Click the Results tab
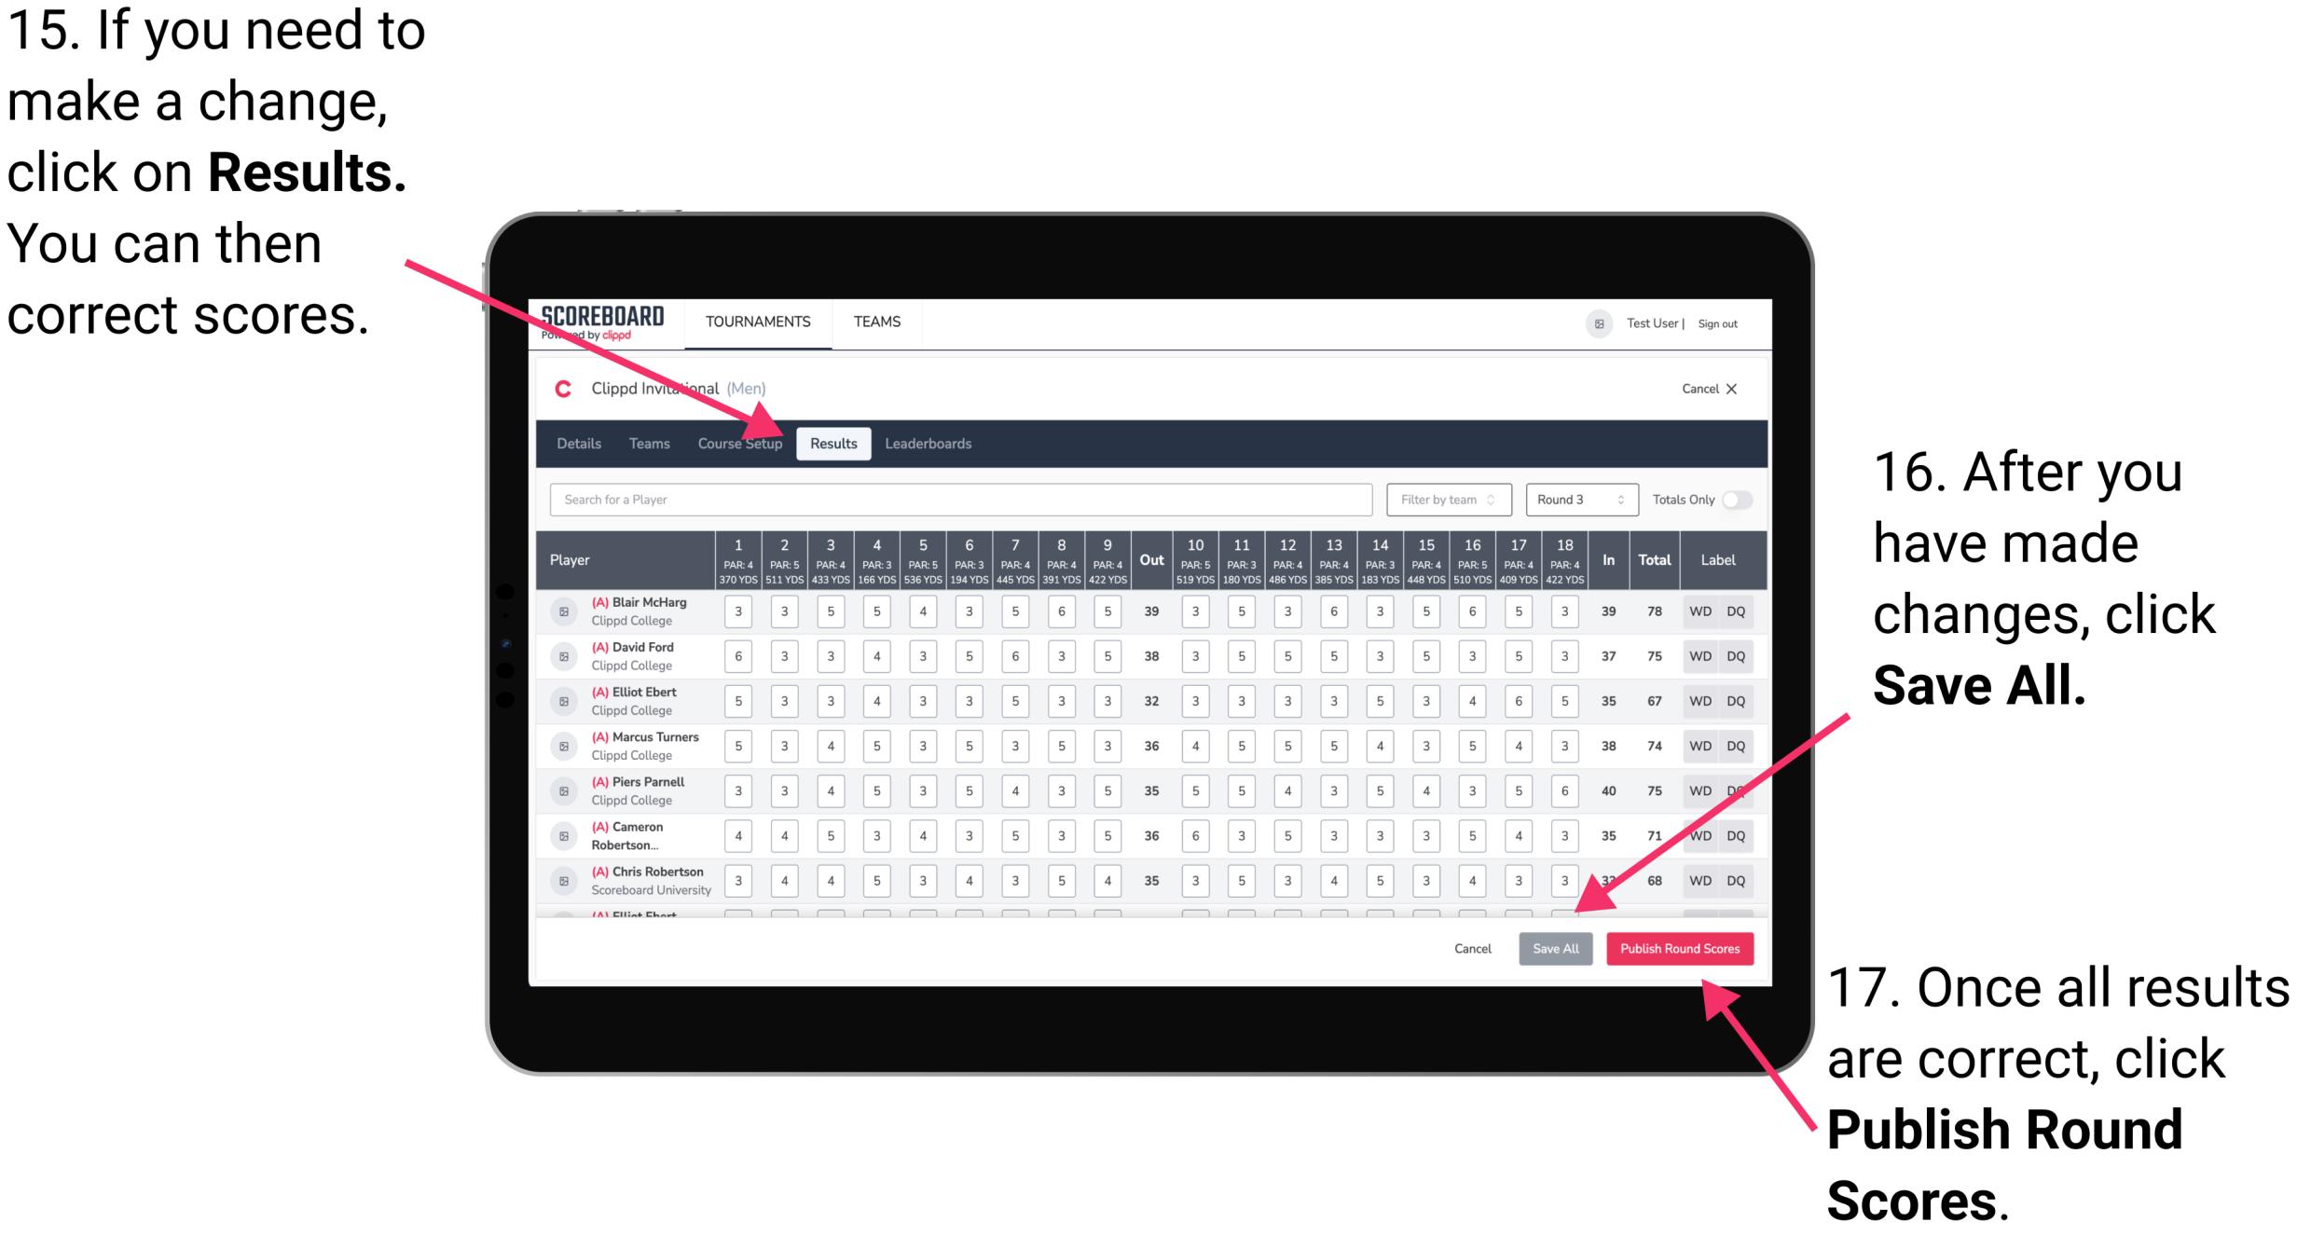Screen dimensions: 2297x1236 tap(835, 442)
